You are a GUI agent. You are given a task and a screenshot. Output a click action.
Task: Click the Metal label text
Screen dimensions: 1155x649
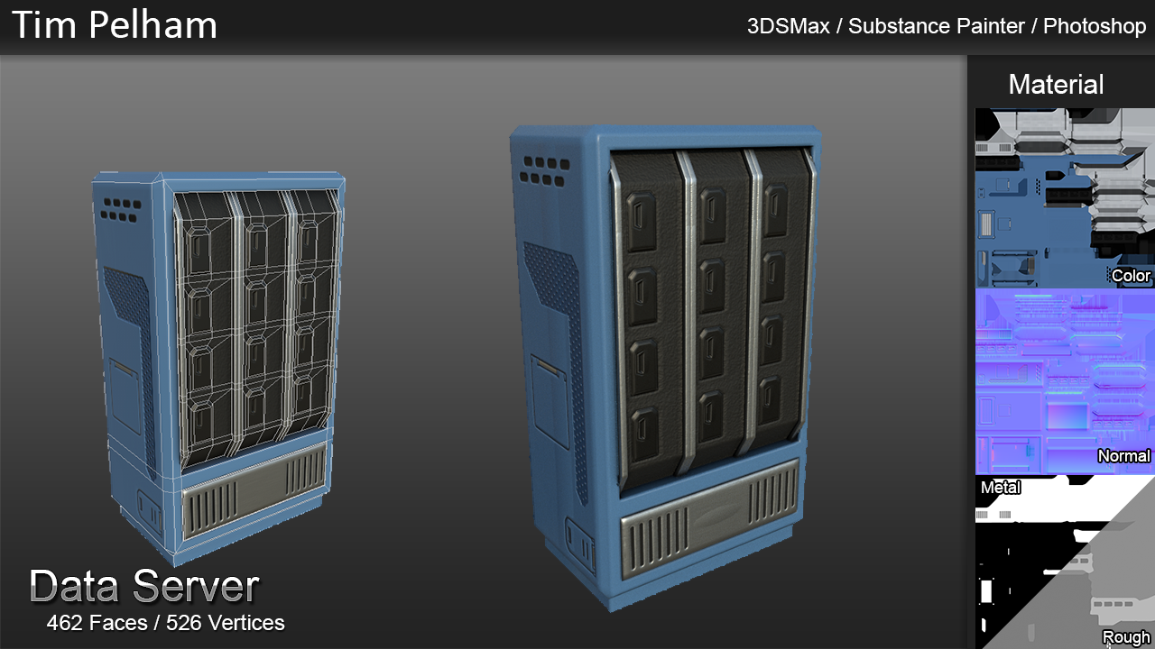1001,488
